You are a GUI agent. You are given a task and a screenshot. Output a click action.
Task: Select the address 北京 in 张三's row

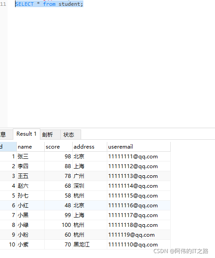click(90, 157)
